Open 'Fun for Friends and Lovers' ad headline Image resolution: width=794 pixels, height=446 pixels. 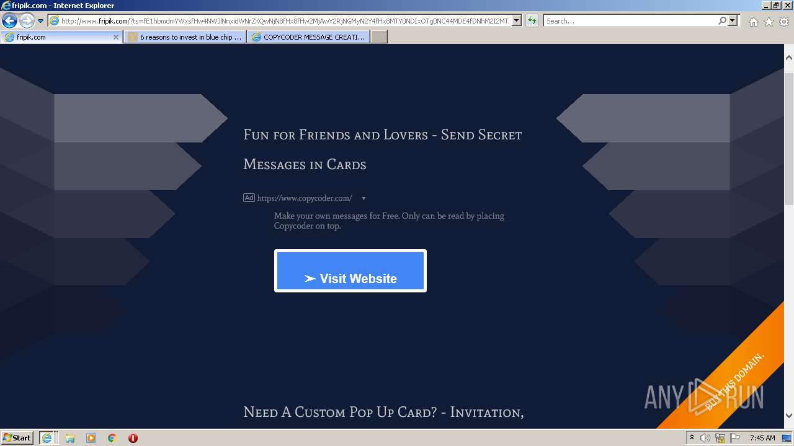(x=382, y=149)
